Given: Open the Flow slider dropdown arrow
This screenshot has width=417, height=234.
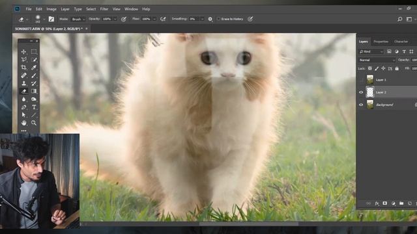Looking at the screenshot, I should click(x=154, y=19).
